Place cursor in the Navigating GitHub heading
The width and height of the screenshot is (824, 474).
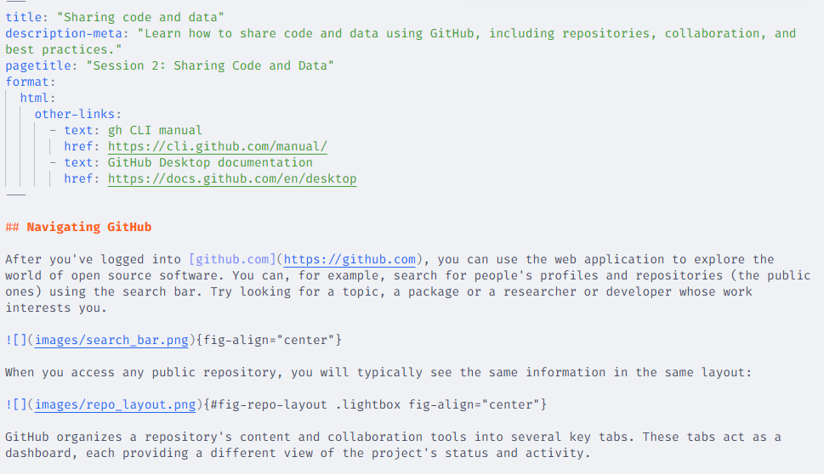(x=88, y=227)
